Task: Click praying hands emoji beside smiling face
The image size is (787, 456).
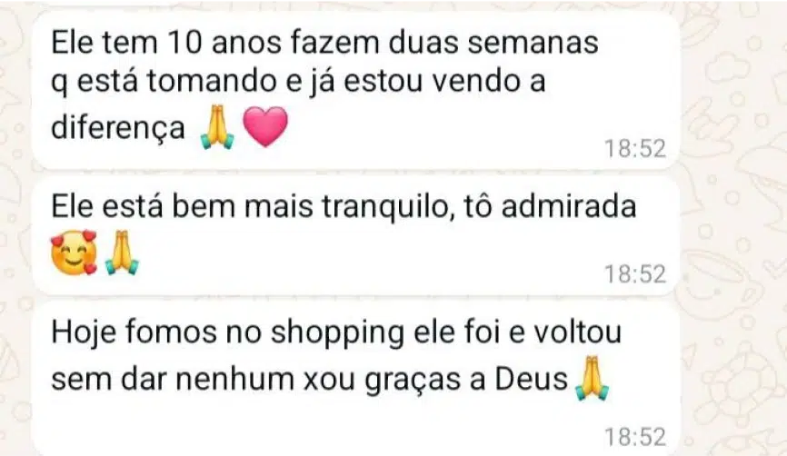Action: [x=122, y=252]
